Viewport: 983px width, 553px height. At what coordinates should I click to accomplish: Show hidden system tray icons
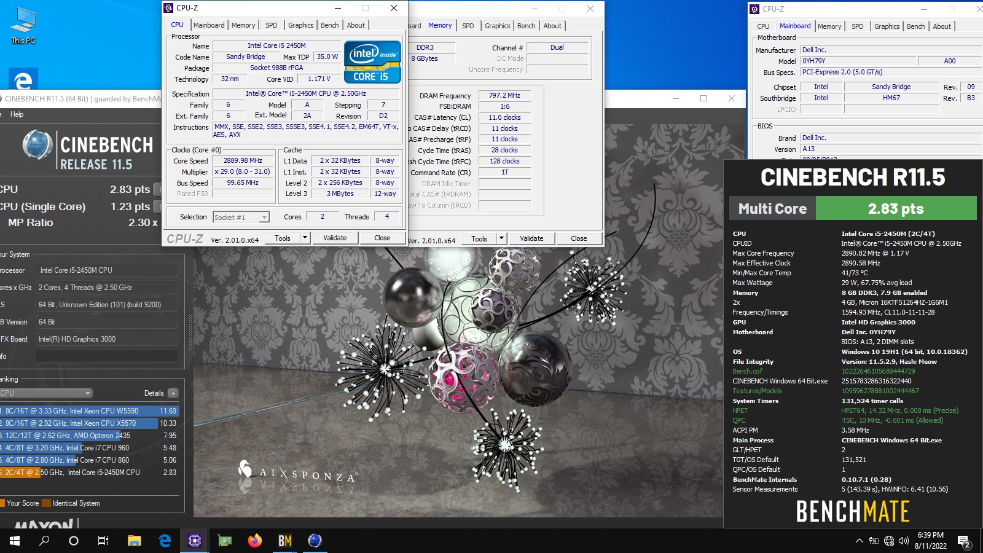point(859,541)
